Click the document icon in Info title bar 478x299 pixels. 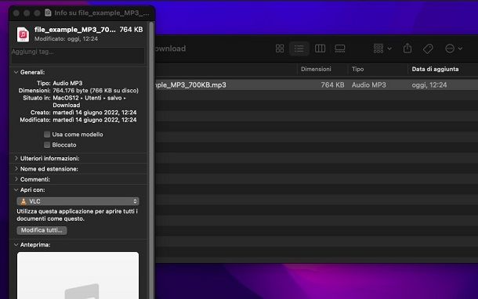tap(48, 13)
